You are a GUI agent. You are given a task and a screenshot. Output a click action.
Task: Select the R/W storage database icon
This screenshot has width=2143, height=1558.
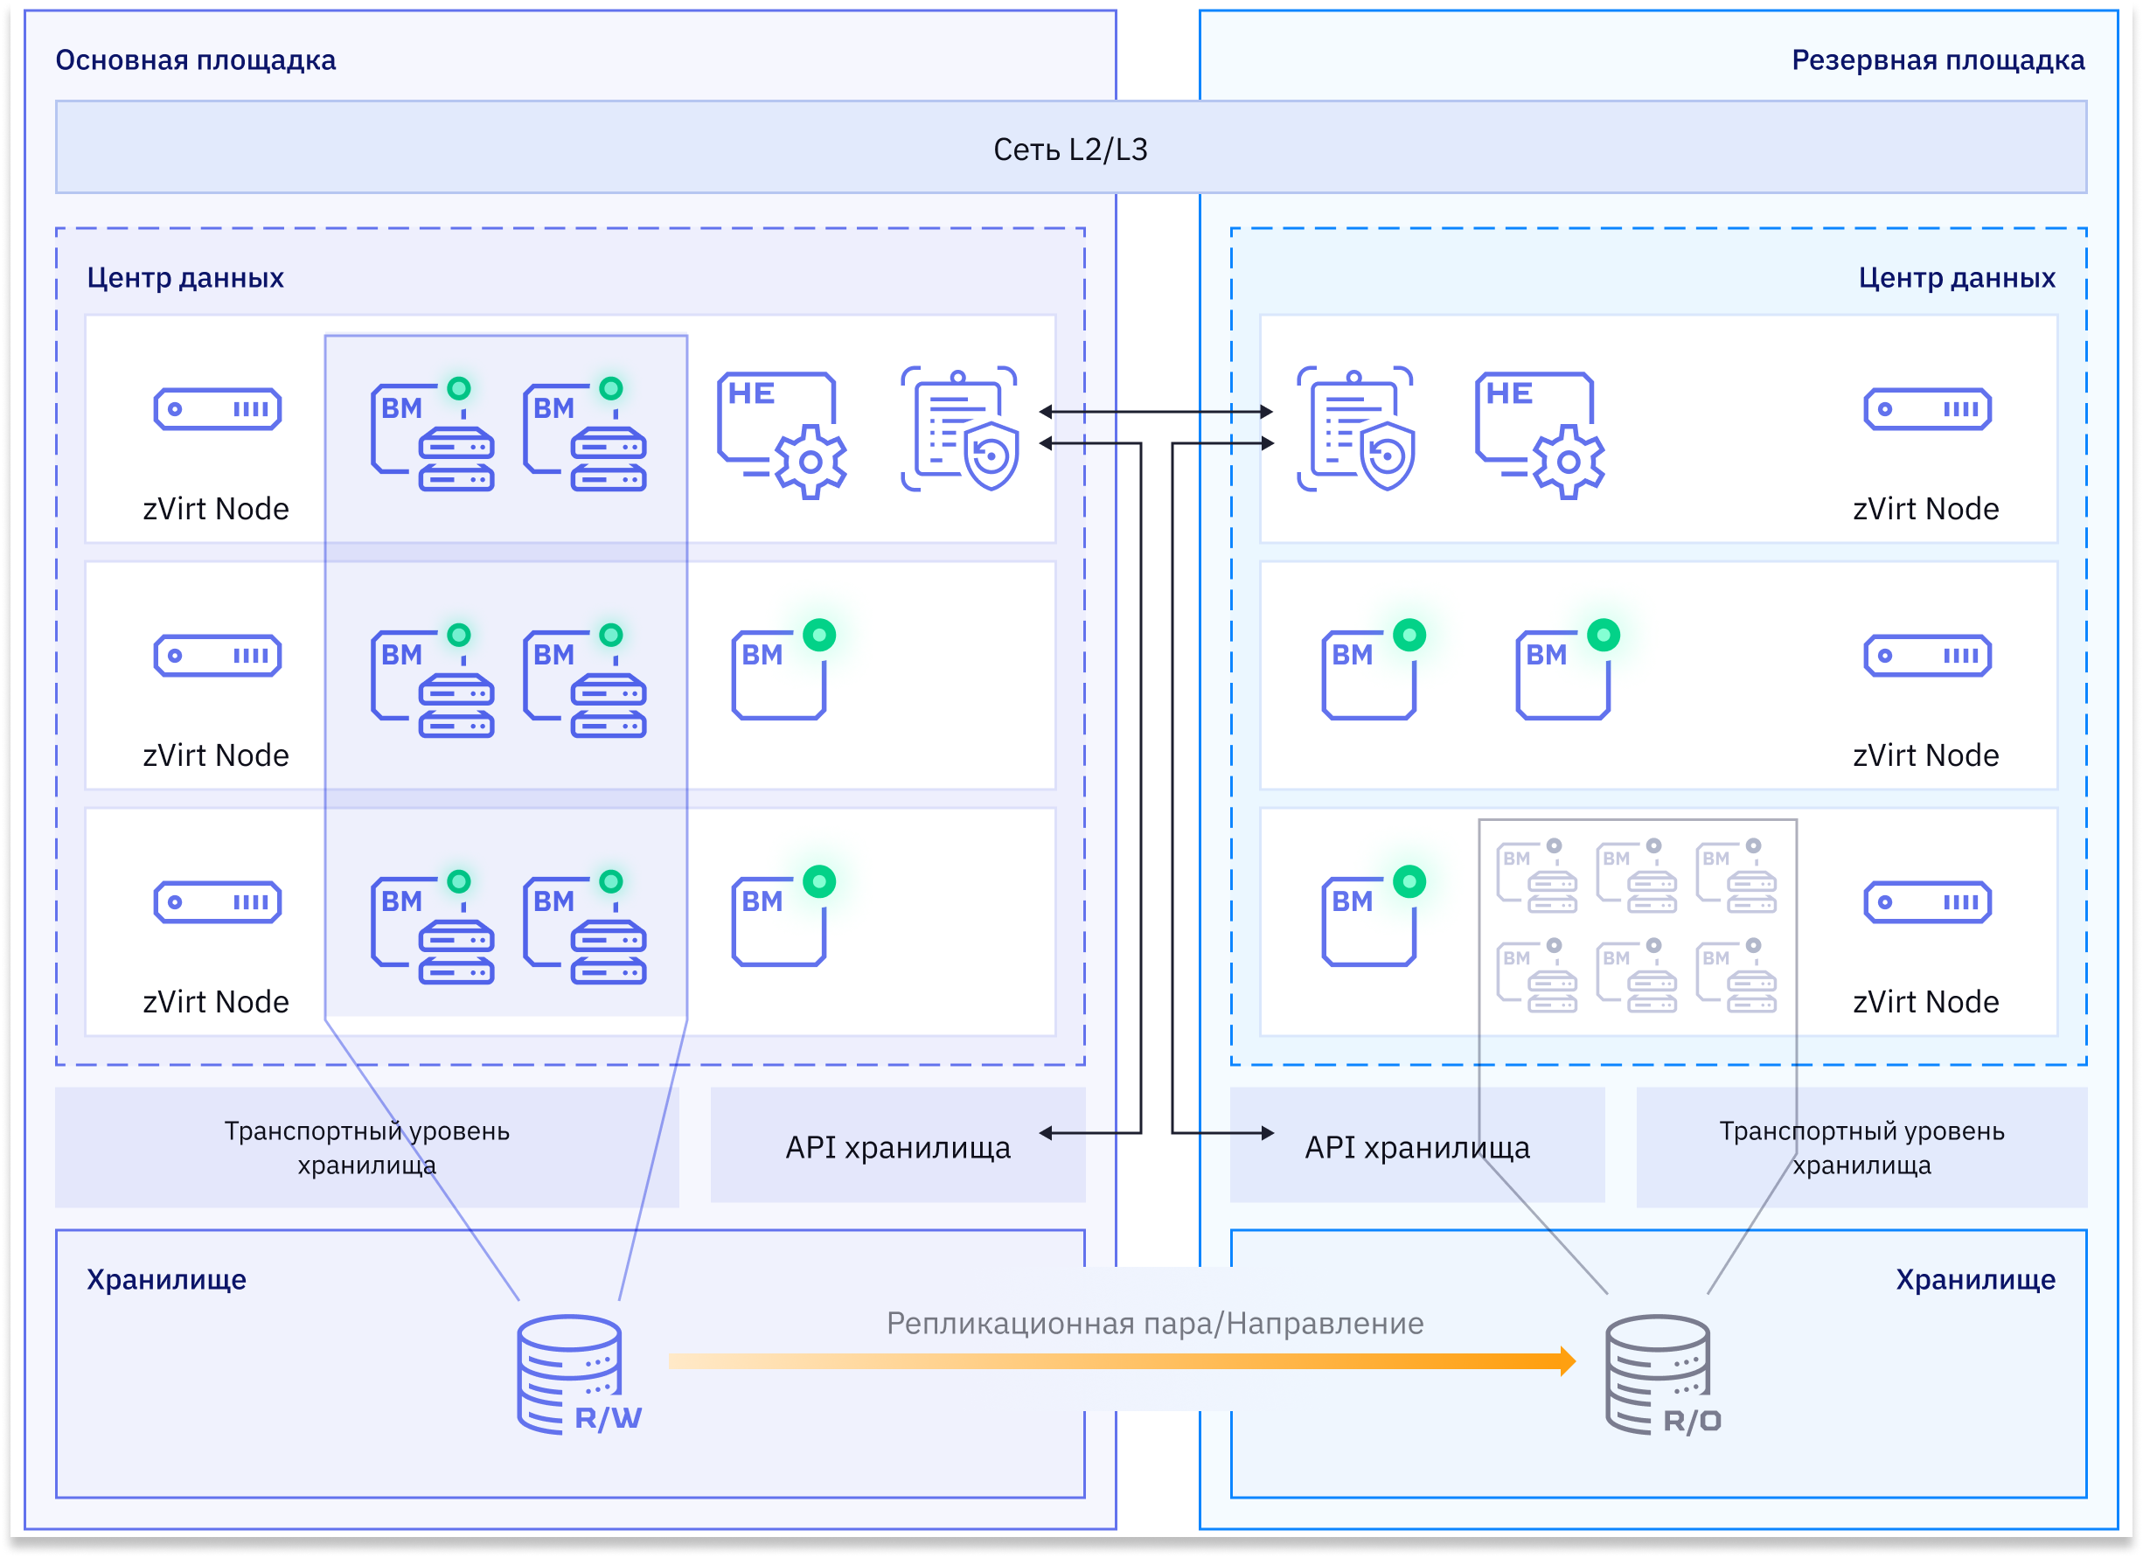point(579,1375)
